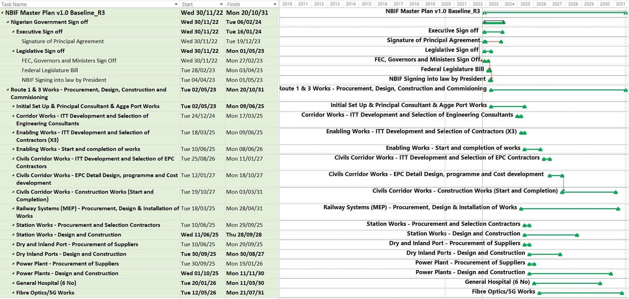Screen dimensions: 629x299
Task: Open the Task Name column filter dropdown
Action: (x=176, y=4)
